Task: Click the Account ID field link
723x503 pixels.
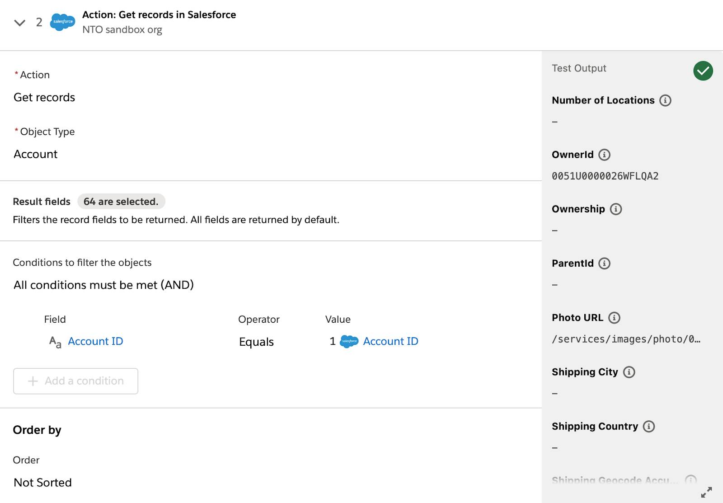Action: [x=95, y=341]
